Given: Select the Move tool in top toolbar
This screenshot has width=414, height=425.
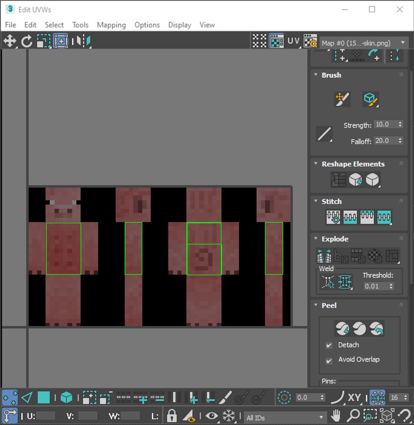Looking at the screenshot, I should click(10, 41).
